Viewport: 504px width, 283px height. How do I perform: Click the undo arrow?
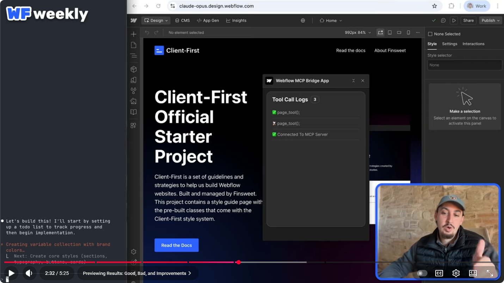point(147,32)
